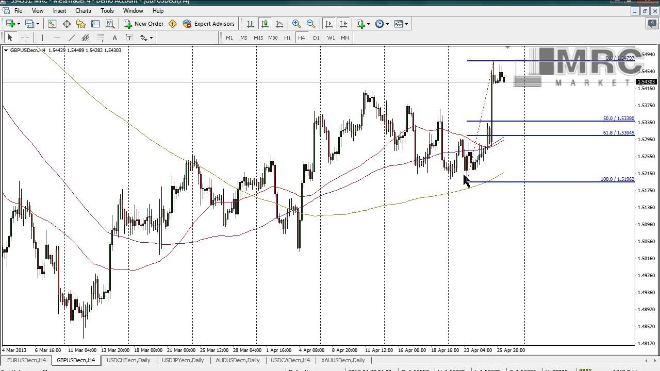Toggle the Terminal window icon
The height and width of the screenshot is (371, 660).
[x=95, y=24]
